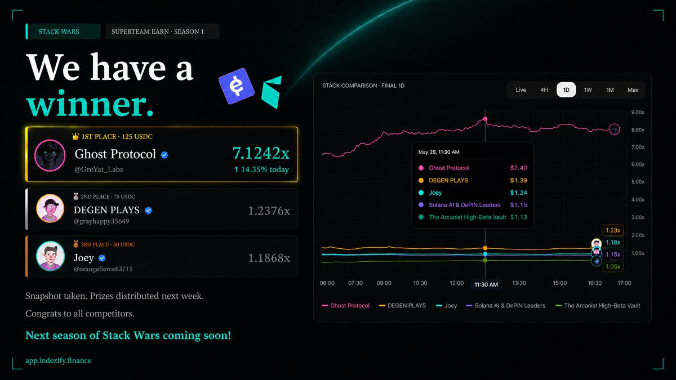Open the @grayhappy35649 handle
Image resolution: width=676 pixels, height=380 pixels.
(101, 221)
